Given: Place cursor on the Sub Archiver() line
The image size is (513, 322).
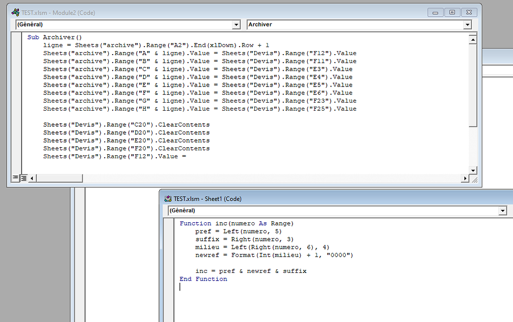Looking at the screenshot, I should [x=60, y=37].
